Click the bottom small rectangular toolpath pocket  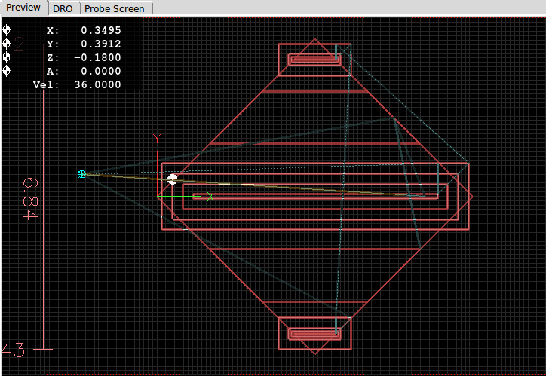coord(314,332)
